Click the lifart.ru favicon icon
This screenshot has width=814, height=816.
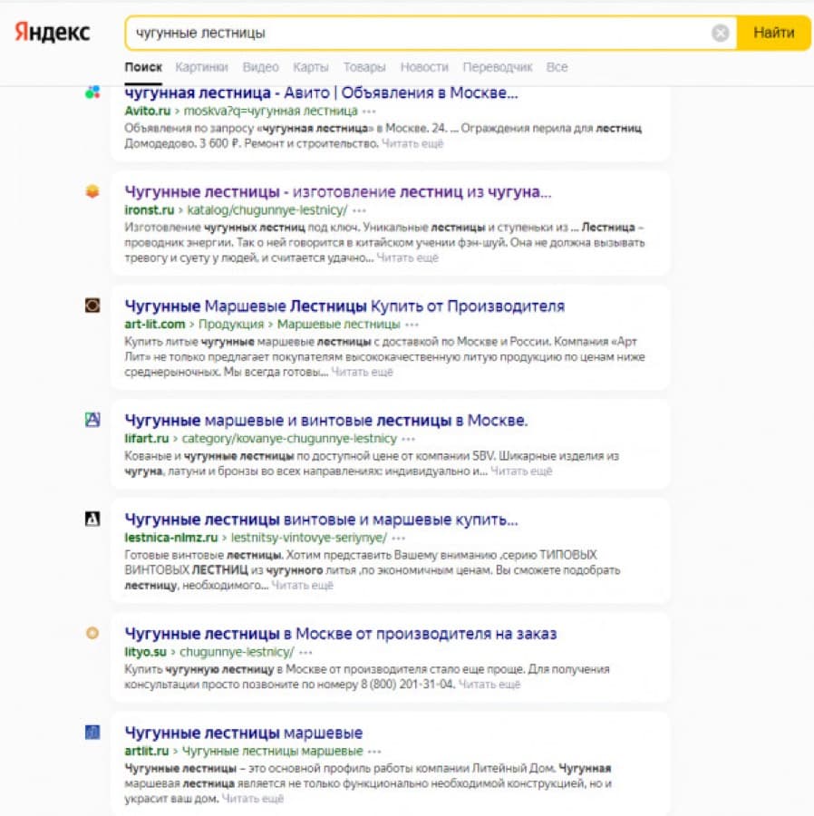point(92,420)
